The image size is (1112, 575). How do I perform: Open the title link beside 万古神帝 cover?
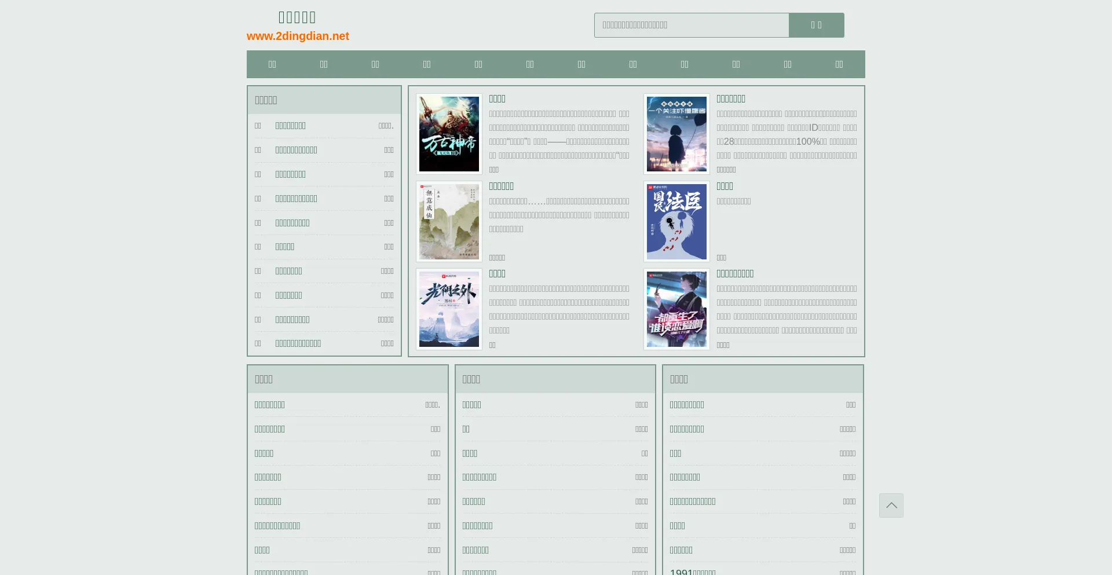(x=497, y=99)
